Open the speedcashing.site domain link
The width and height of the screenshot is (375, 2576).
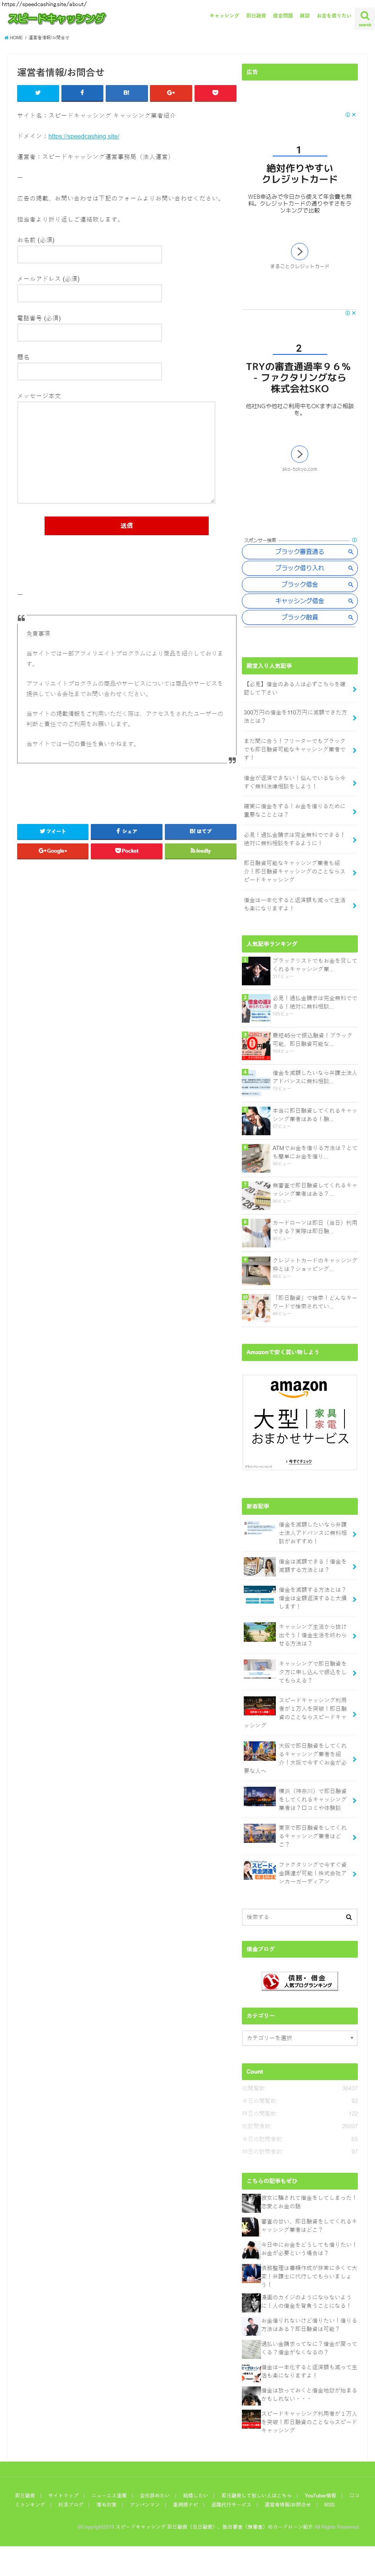[83, 136]
